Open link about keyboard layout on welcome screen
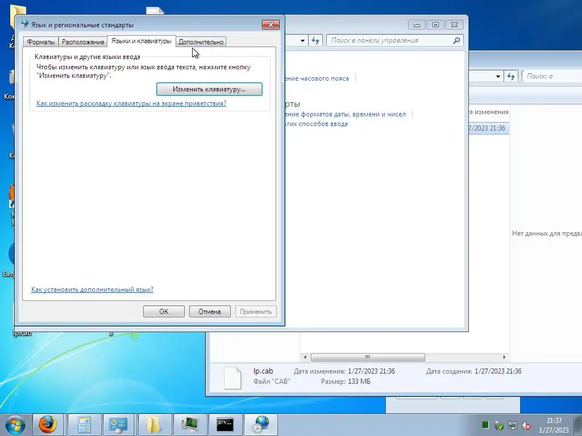 click(131, 103)
